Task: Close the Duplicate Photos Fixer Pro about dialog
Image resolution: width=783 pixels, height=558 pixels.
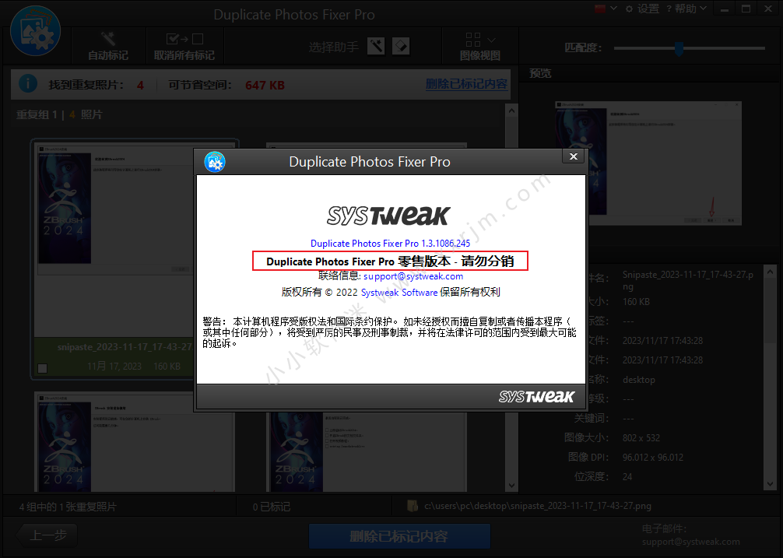Action: pos(574,156)
